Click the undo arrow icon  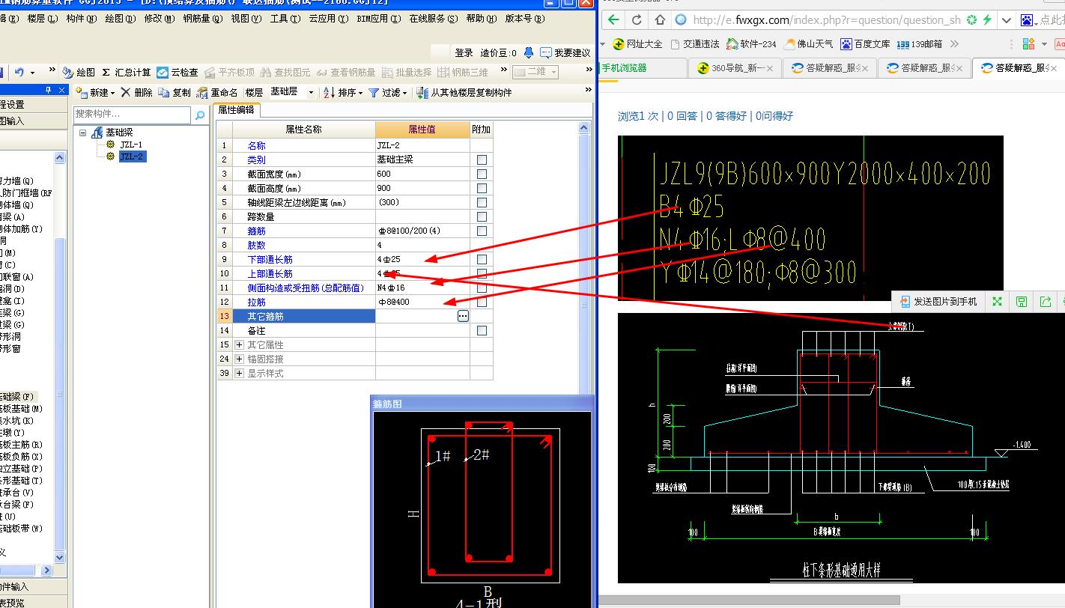click(x=19, y=72)
